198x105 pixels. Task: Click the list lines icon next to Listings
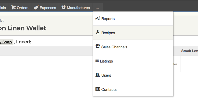tap(97, 61)
